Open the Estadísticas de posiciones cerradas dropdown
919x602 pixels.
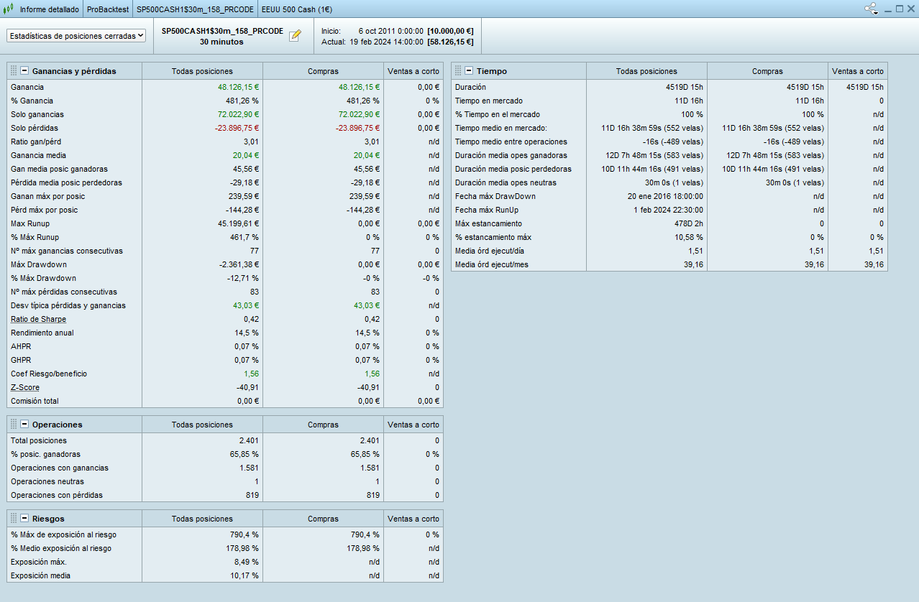[x=76, y=36]
